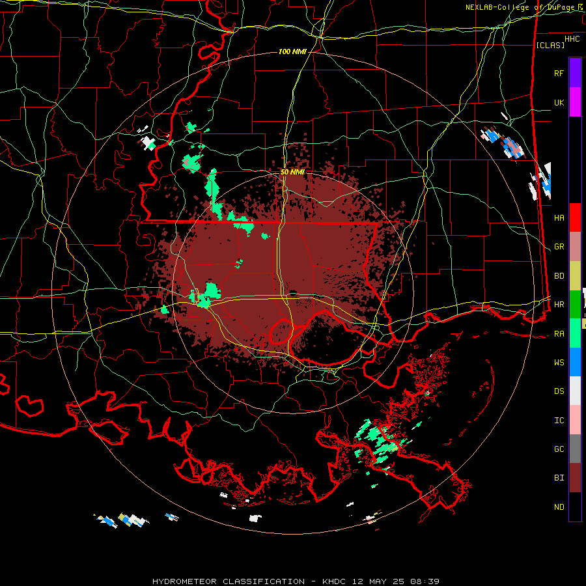The image size is (586, 586).
Task: Click the ND legend label
Action: coord(559,507)
